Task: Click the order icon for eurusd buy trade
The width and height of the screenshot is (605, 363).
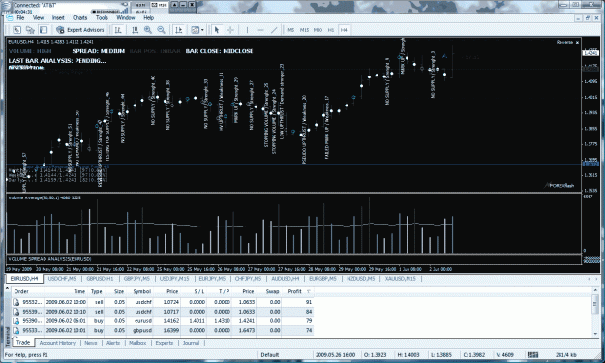Action: 16,321
